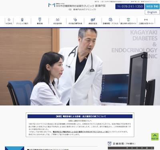Call via TEL 078-241-1350 button
Screen dimensions: 160x150
[x=130, y=6]
